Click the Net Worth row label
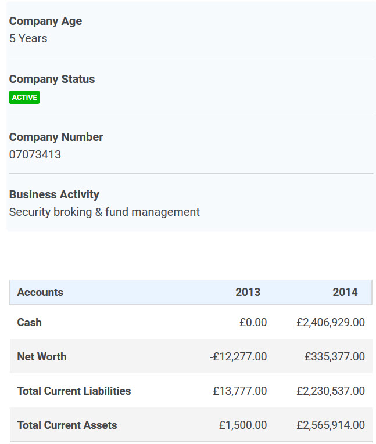This screenshot has width=376, height=444. click(x=42, y=357)
